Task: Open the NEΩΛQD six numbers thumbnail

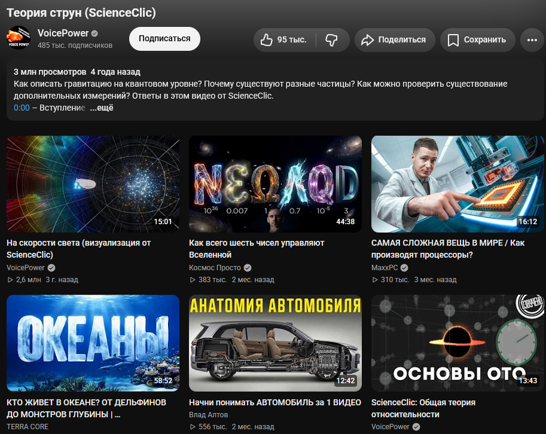Action: (x=276, y=184)
